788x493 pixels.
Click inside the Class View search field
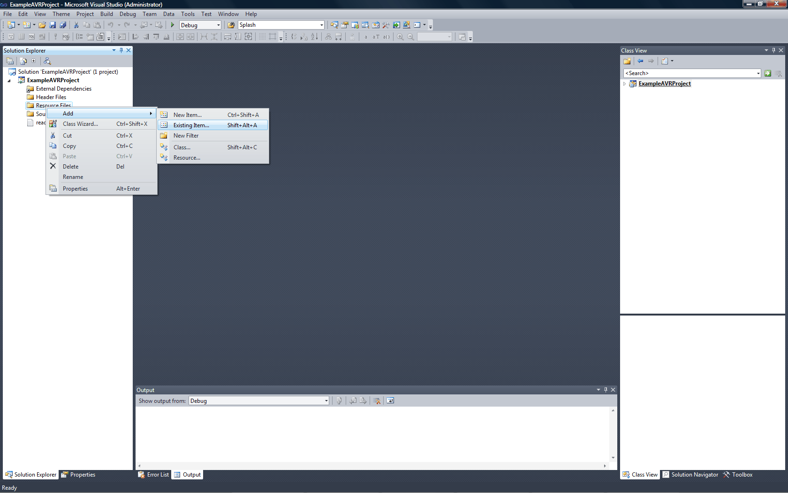point(680,73)
